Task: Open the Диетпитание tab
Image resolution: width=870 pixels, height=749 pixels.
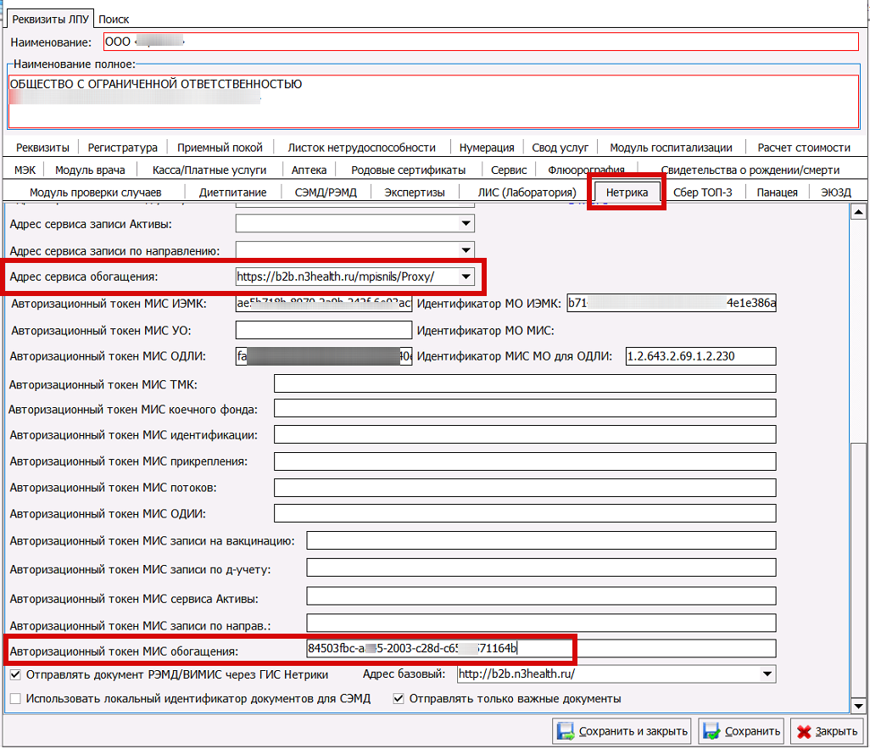Action: pos(232,192)
